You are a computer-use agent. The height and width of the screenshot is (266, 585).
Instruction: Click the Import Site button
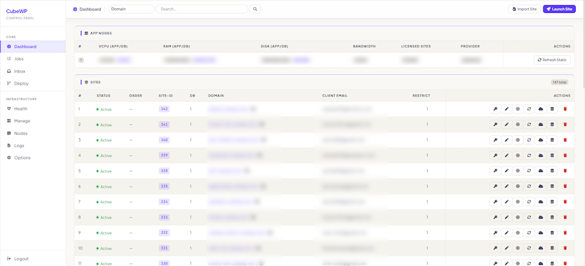(x=524, y=9)
